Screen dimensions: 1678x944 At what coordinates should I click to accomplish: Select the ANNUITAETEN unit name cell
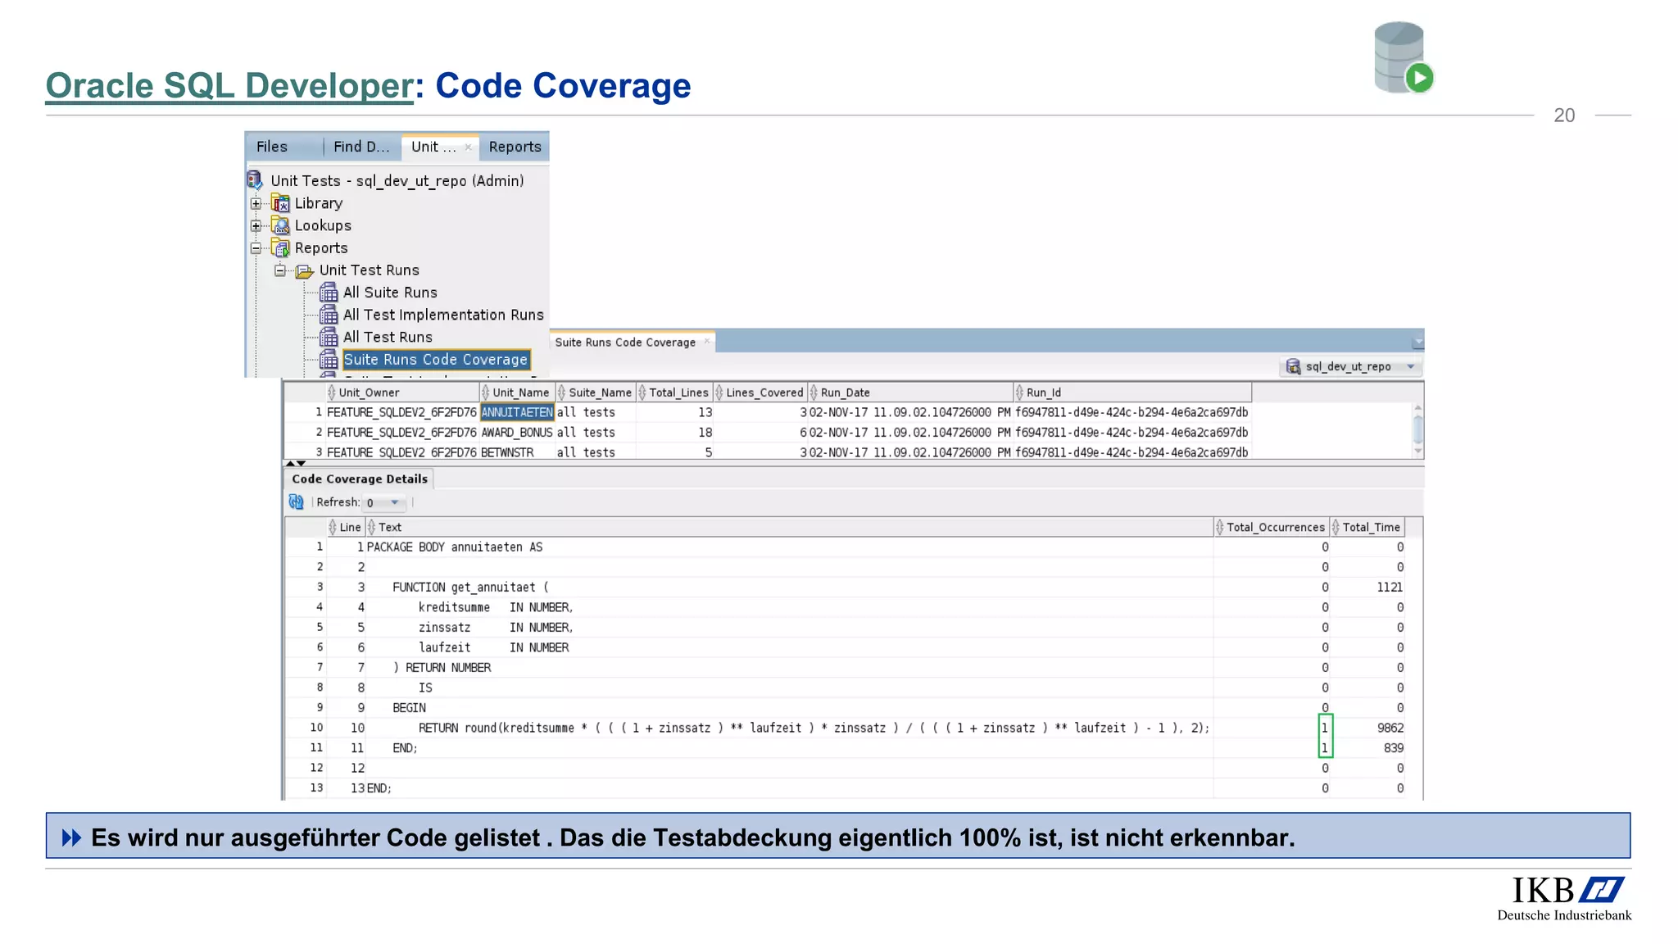coord(517,412)
